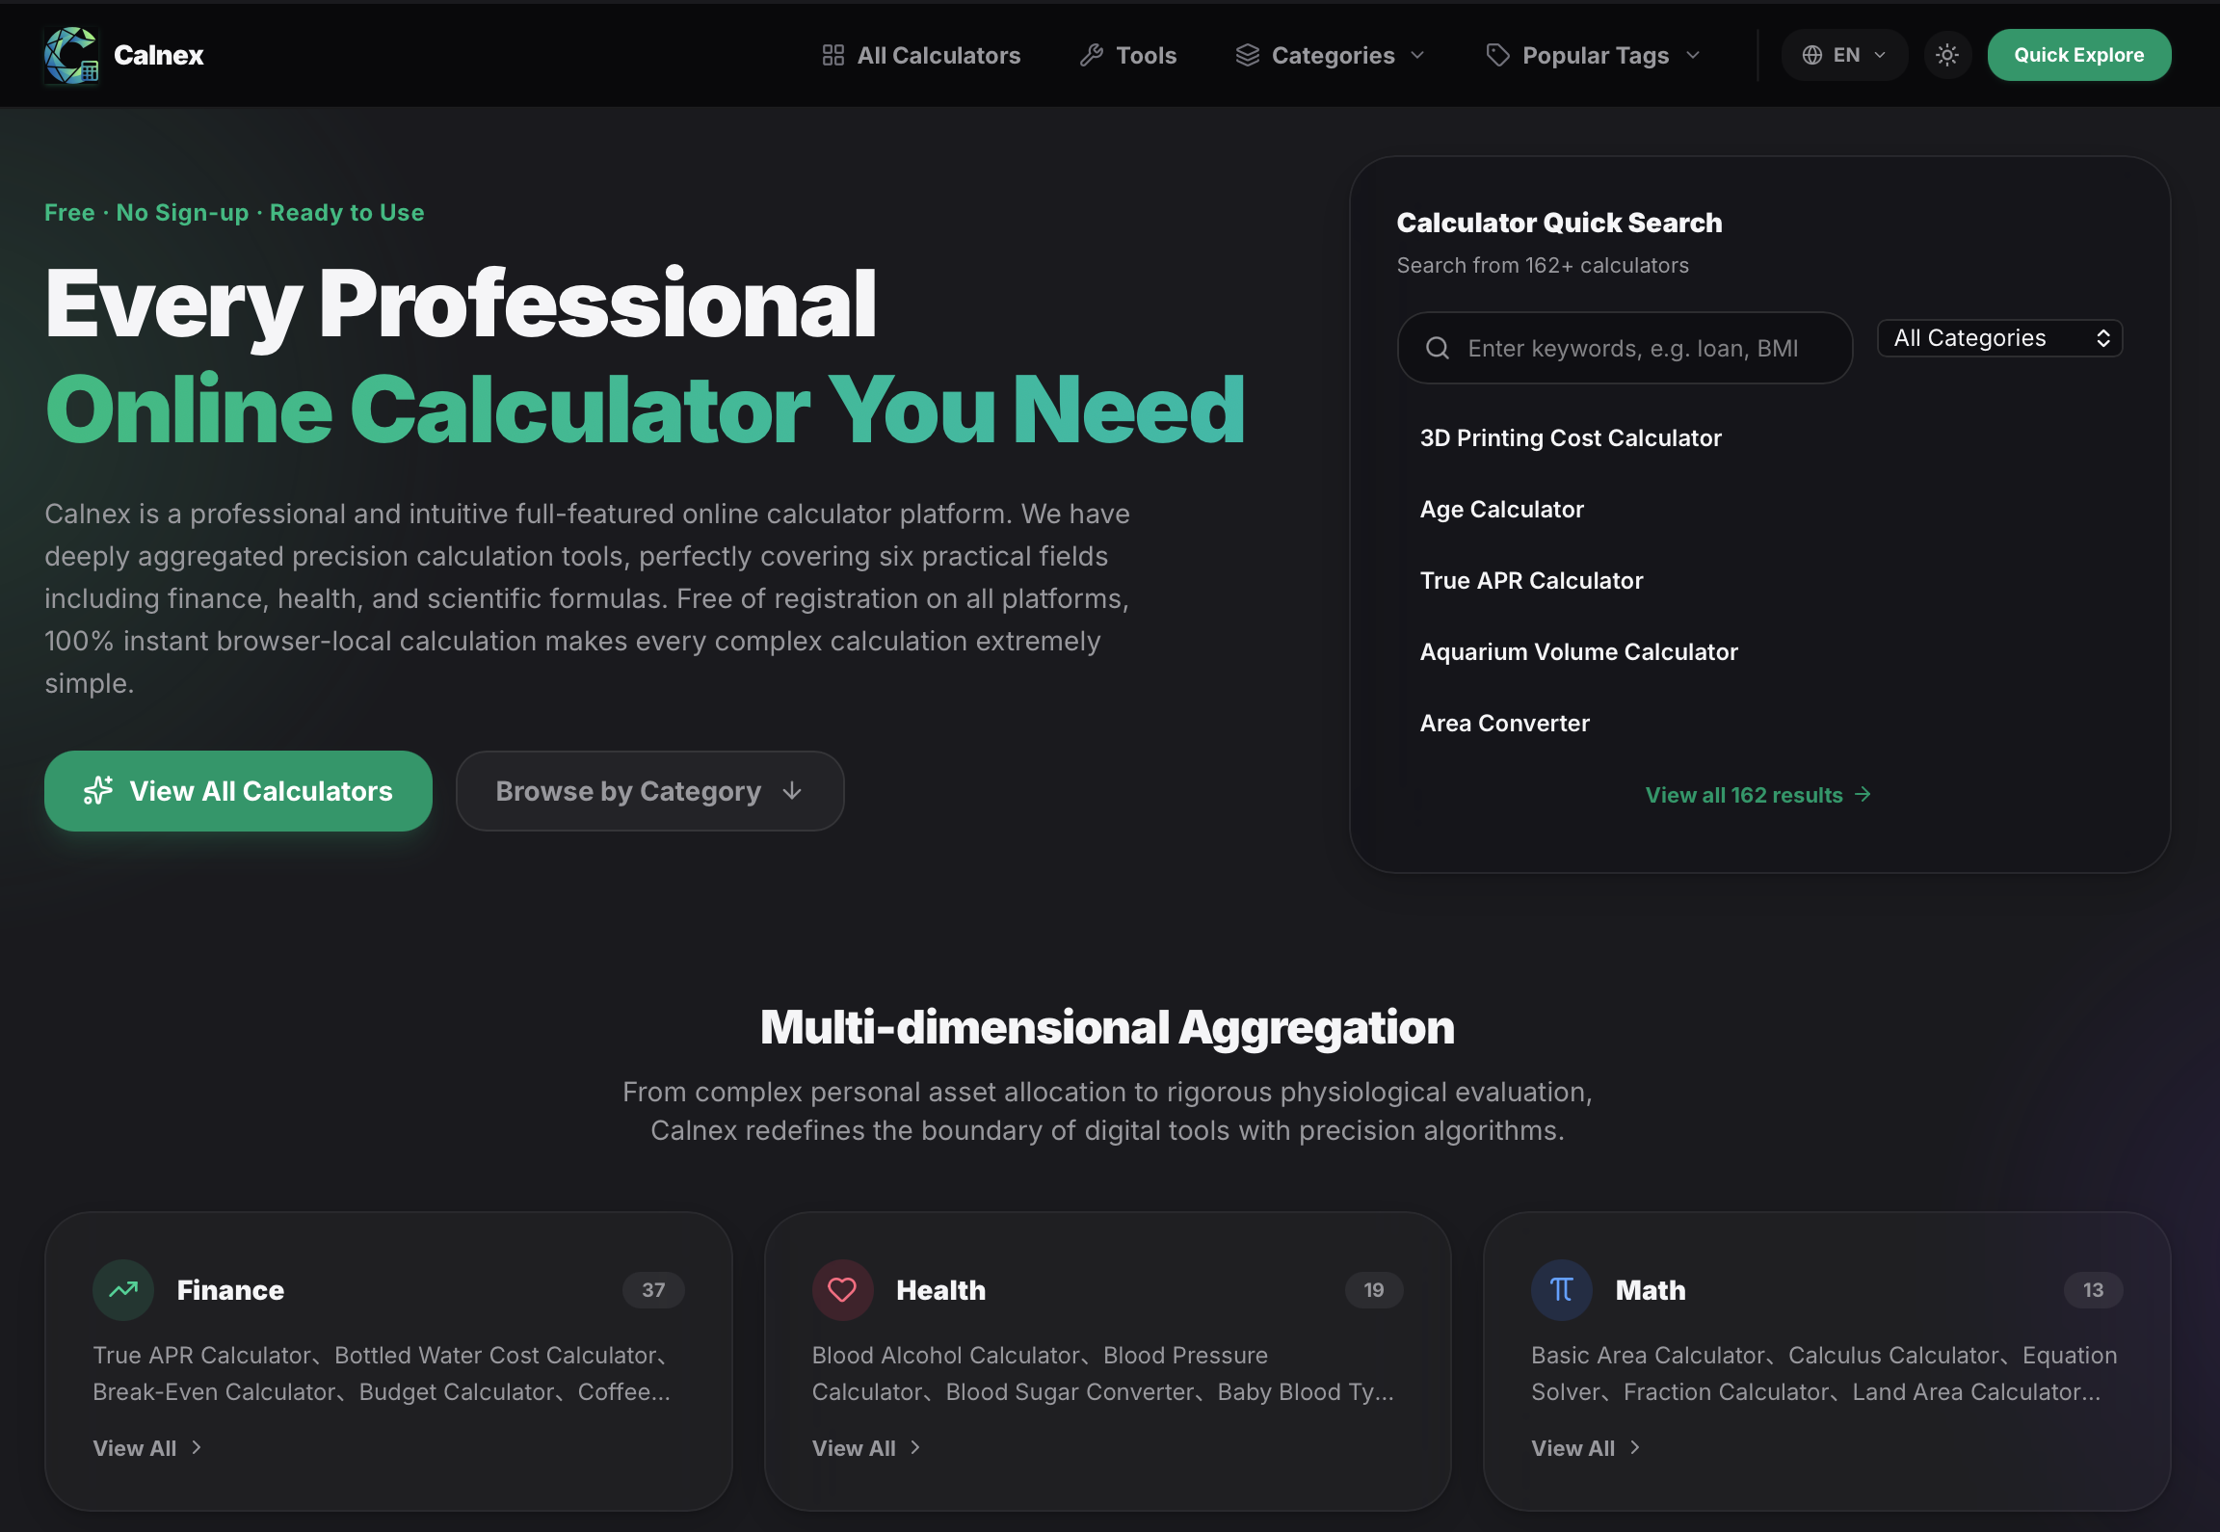Click the down arrow on Browse by Category
Viewport: 2220px width, 1532px height.
[792, 790]
